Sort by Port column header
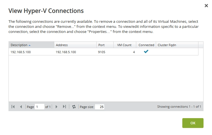The height and width of the screenshot is (135, 212). tap(105, 45)
